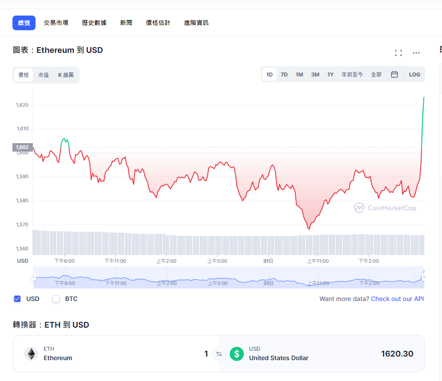Set range to 年初至今
The image size is (442, 381).
pyautogui.click(x=352, y=74)
